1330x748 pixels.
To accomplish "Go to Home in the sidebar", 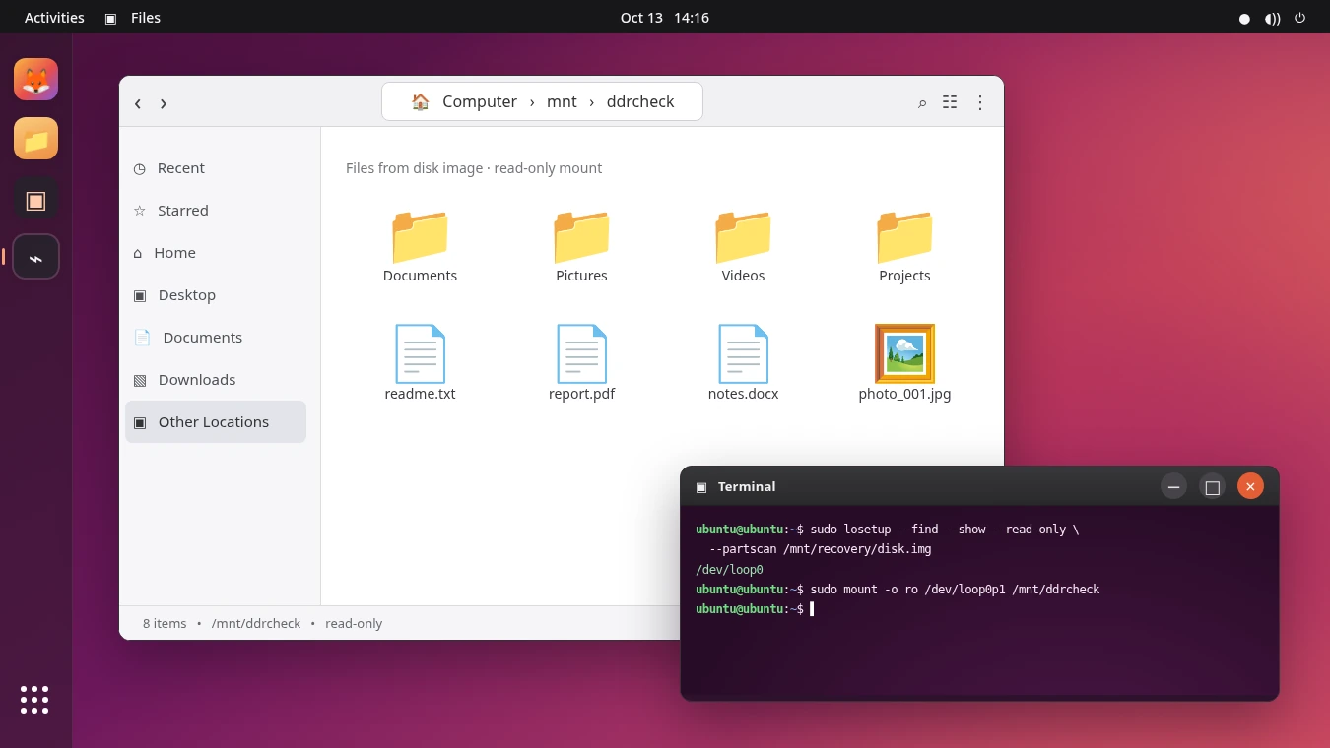I will [x=216, y=253].
